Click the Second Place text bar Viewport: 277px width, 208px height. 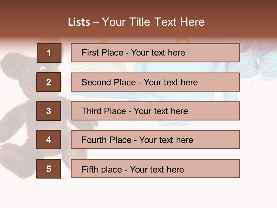(155, 82)
